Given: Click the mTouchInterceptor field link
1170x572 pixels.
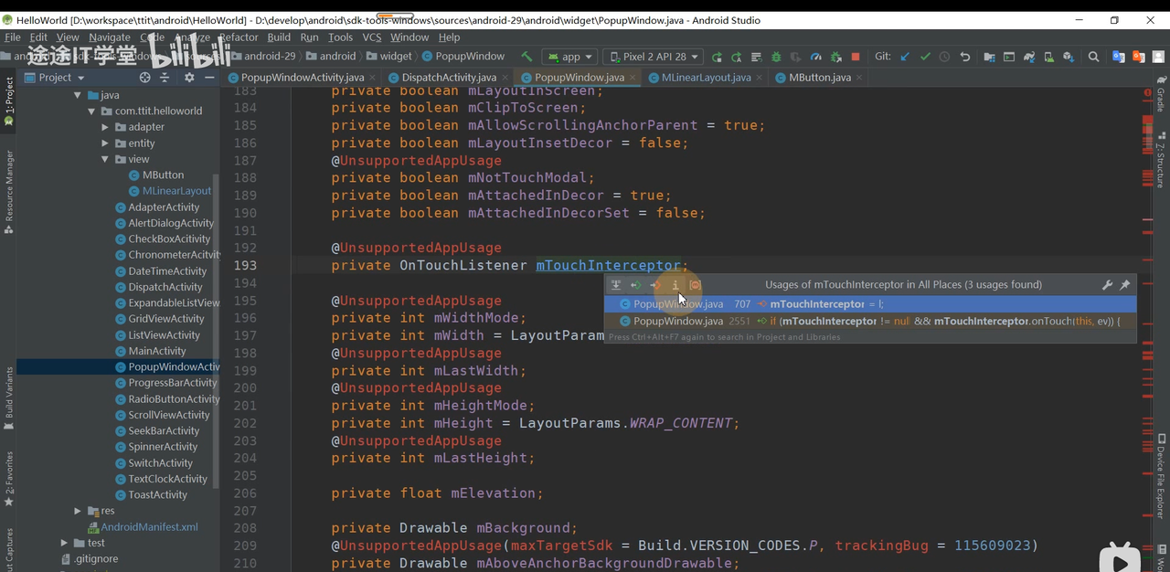Looking at the screenshot, I should tap(608, 266).
